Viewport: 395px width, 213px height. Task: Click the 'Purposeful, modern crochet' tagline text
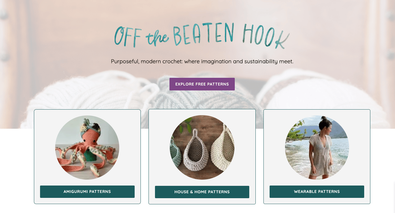pyautogui.click(x=202, y=61)
